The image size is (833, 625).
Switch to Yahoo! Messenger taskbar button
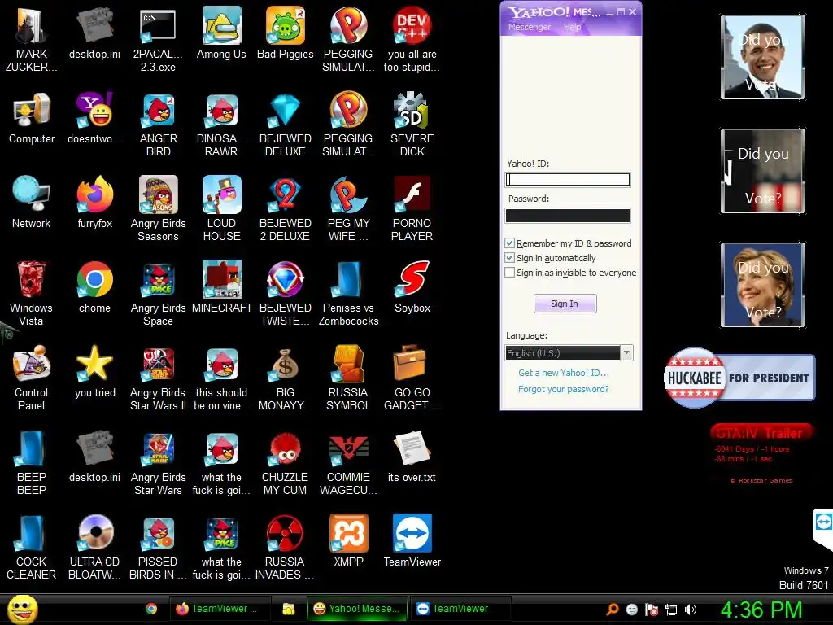coord(357,609)
